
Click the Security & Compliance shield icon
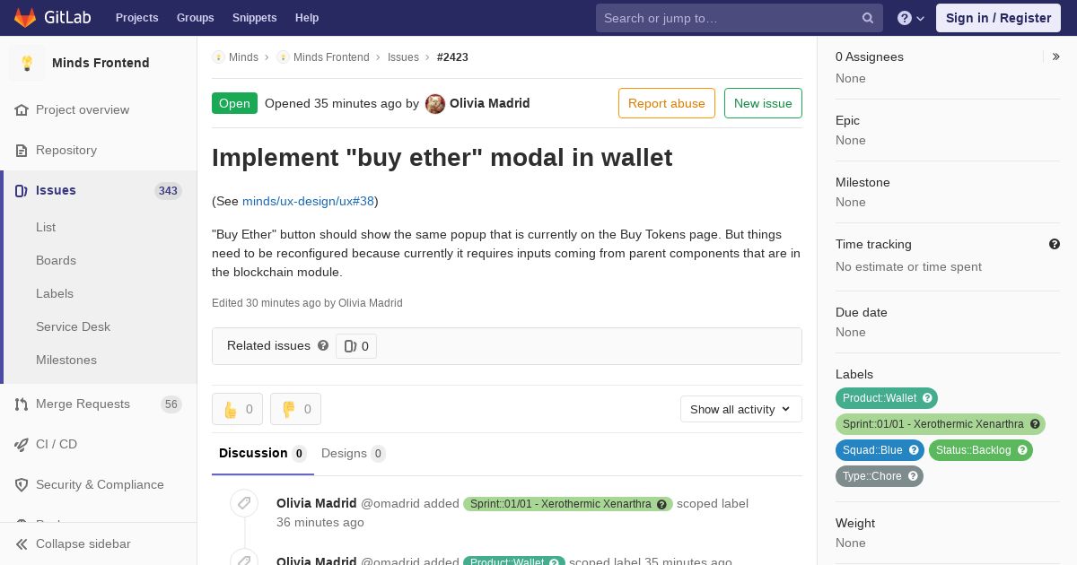[x=22, y=484]
